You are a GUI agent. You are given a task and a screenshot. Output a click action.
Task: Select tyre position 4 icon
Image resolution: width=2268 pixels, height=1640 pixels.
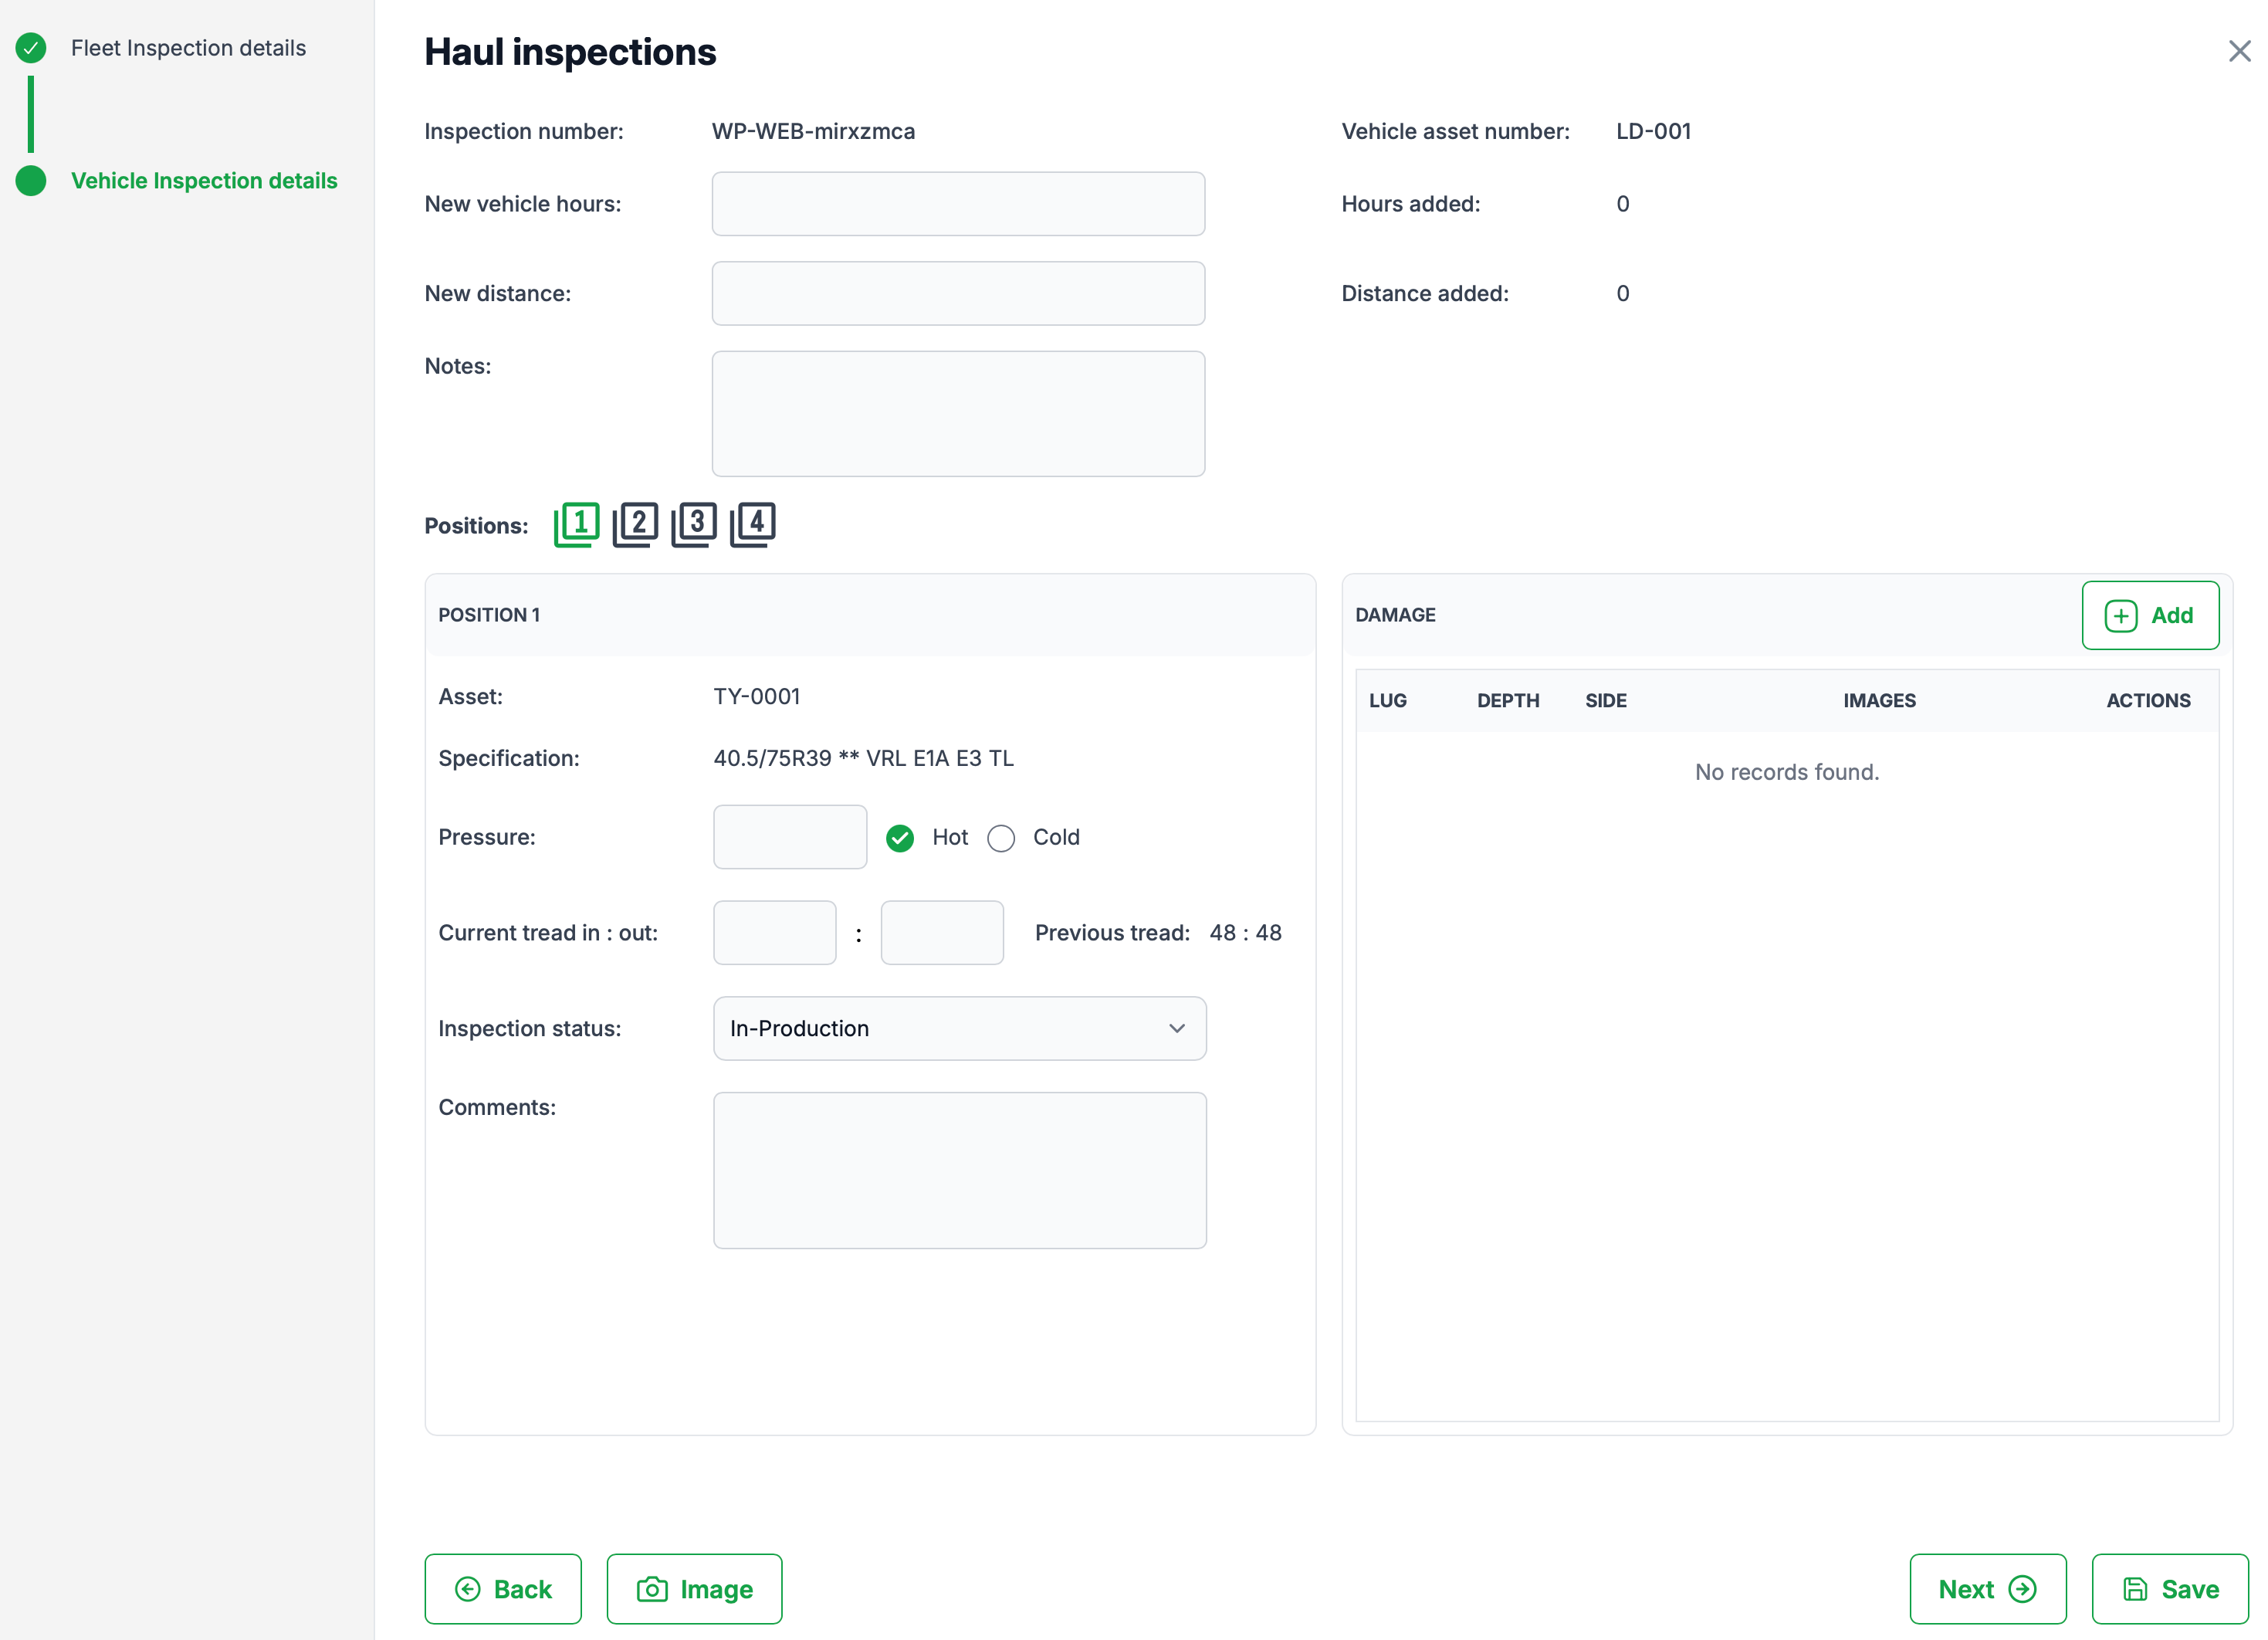coord(753,524)
